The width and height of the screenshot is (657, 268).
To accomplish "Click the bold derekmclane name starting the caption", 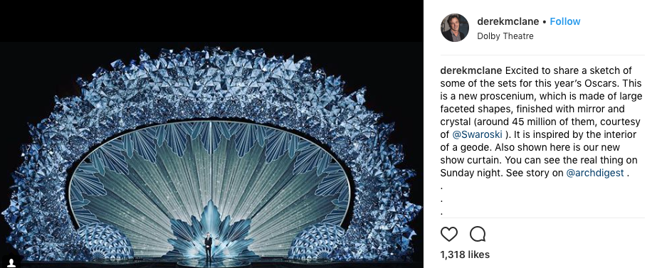I will pyautogui.click(x=471, y=70).
